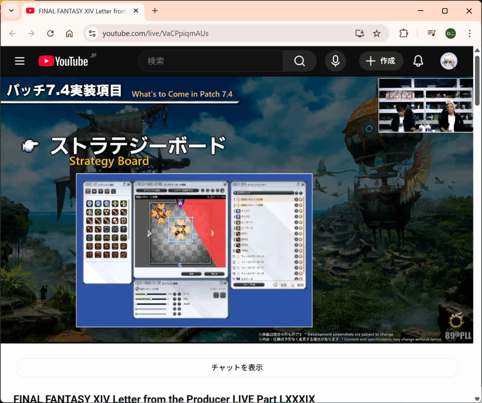Open the browser extensions puzzle icon

403,33
